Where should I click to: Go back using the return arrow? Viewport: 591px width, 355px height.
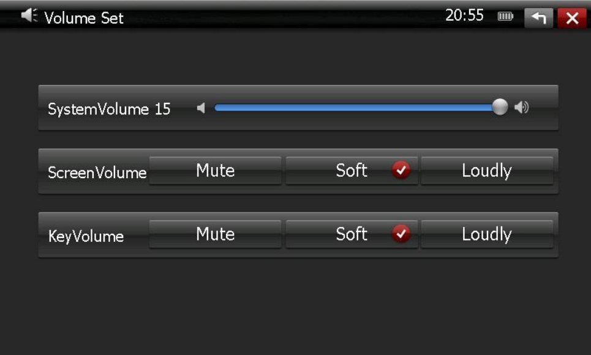click(538, 18)
